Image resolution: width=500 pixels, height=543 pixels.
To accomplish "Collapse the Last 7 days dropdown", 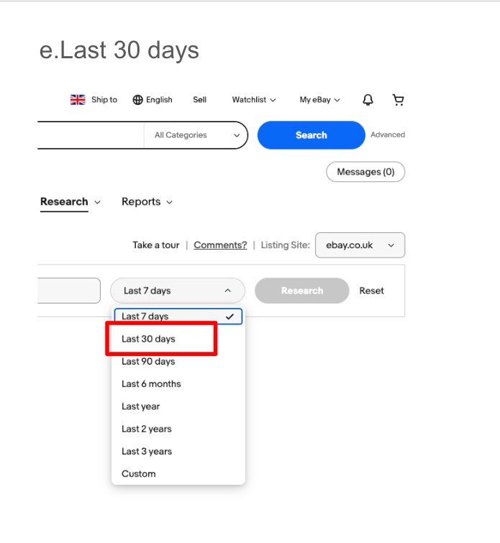I will coord(177,291).
